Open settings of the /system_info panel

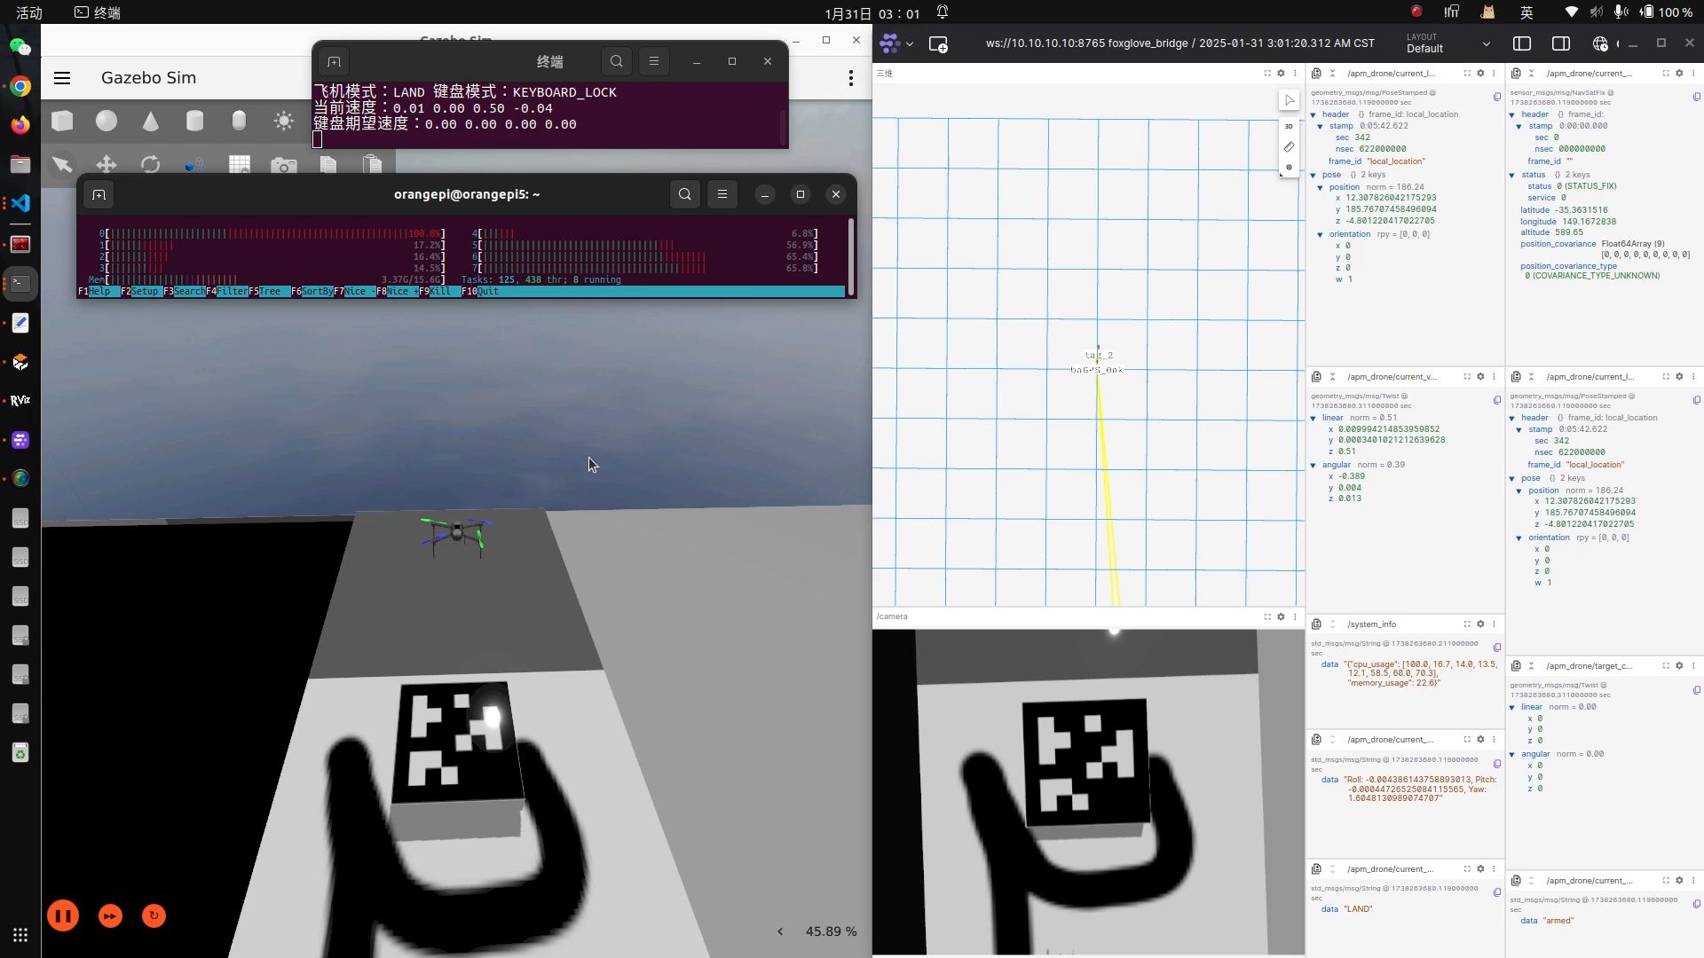(x=1480, y=624)
